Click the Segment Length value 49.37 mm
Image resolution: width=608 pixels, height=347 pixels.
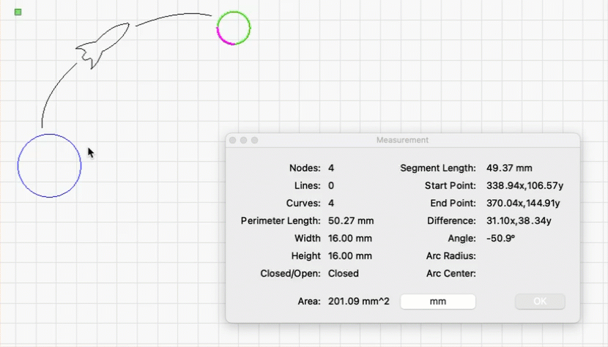[x=509, y=168]
